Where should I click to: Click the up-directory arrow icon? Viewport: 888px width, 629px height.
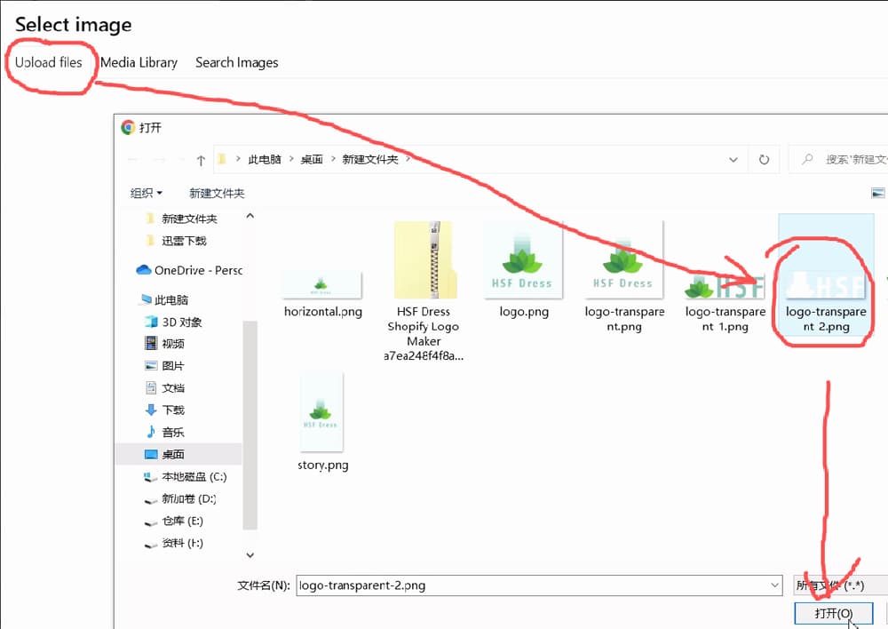tap(201, 161)
